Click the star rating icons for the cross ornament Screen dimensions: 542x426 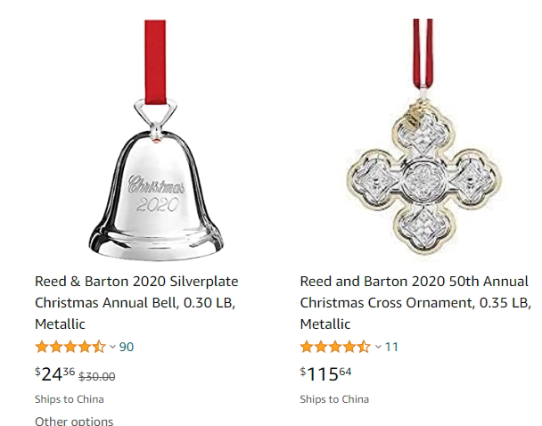[335, 347]
